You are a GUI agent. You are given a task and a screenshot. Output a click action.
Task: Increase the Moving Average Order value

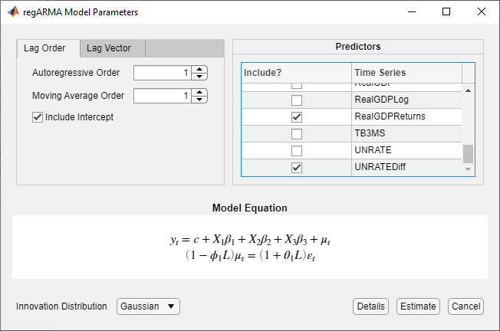[x=199, y=92]
